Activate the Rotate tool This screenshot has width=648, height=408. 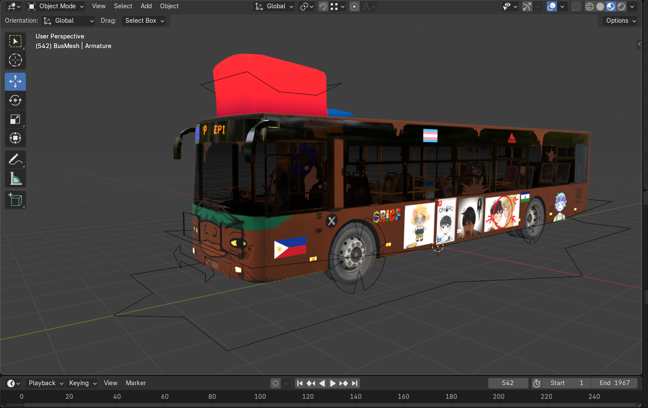15,101
